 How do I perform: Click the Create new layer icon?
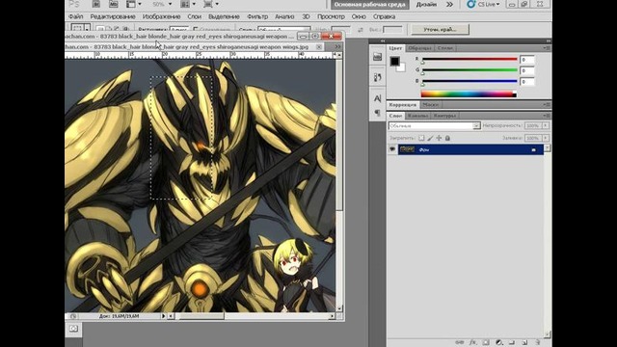pos(524,342)
